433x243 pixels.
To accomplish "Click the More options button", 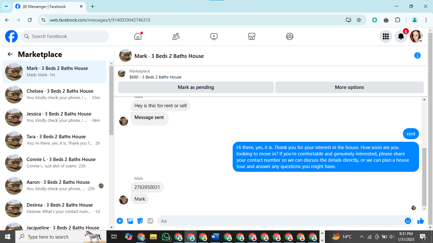I will click(x=349, y=87).
